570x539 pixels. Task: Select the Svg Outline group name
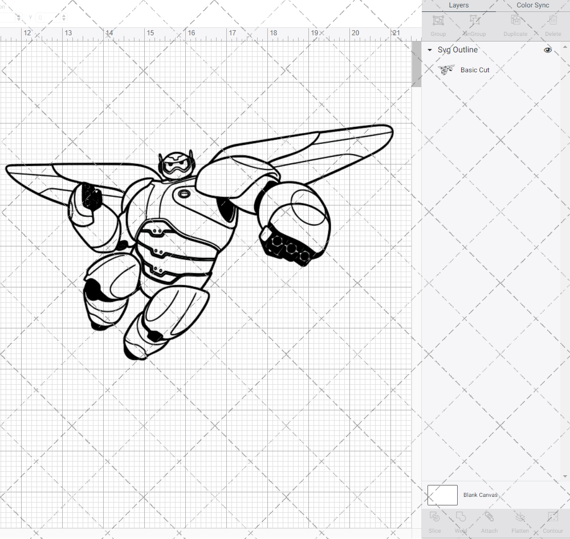pos(457,50)
